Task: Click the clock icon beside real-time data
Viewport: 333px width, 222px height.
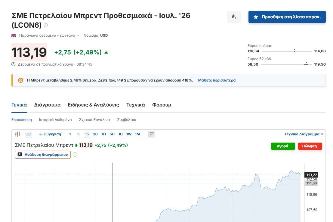Action: (x=13, y=64)
